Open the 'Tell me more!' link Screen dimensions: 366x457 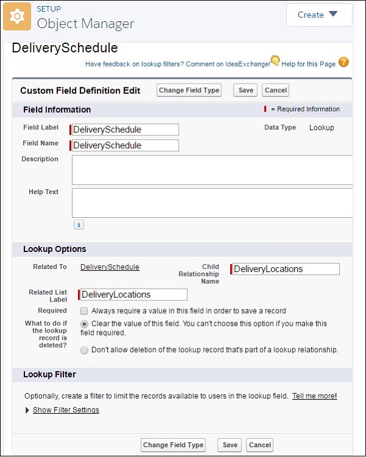pyautogui.click(x=314, y=396)
